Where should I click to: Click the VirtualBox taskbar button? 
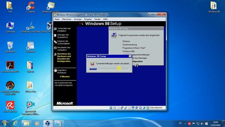(48, 123)
